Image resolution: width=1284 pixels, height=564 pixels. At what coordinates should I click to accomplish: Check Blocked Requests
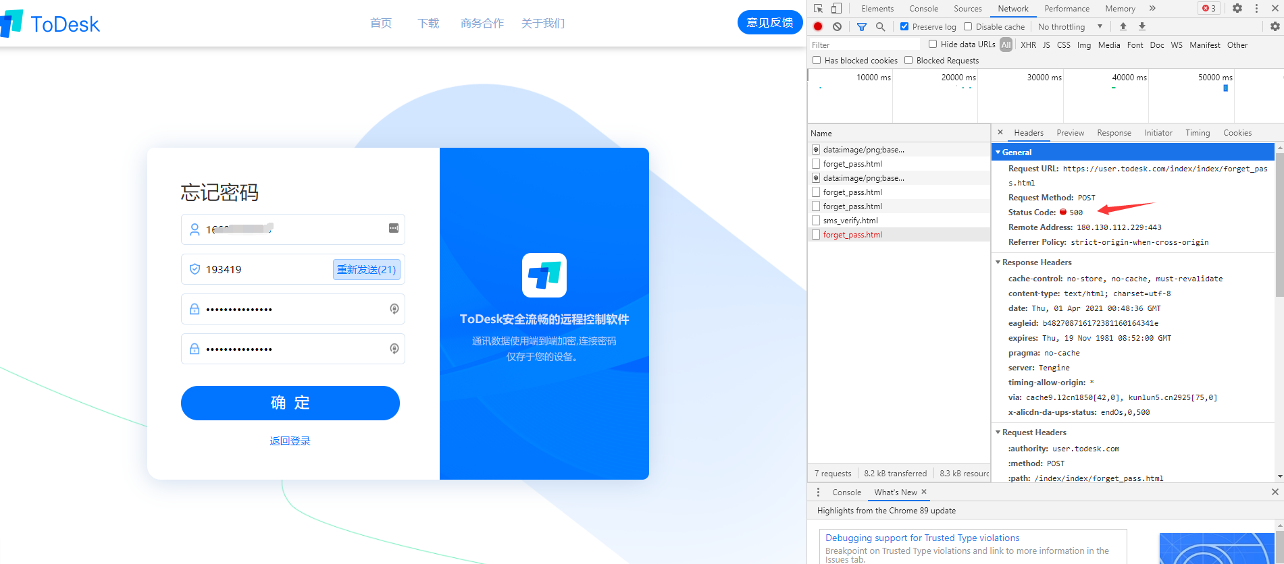point(908,60)
